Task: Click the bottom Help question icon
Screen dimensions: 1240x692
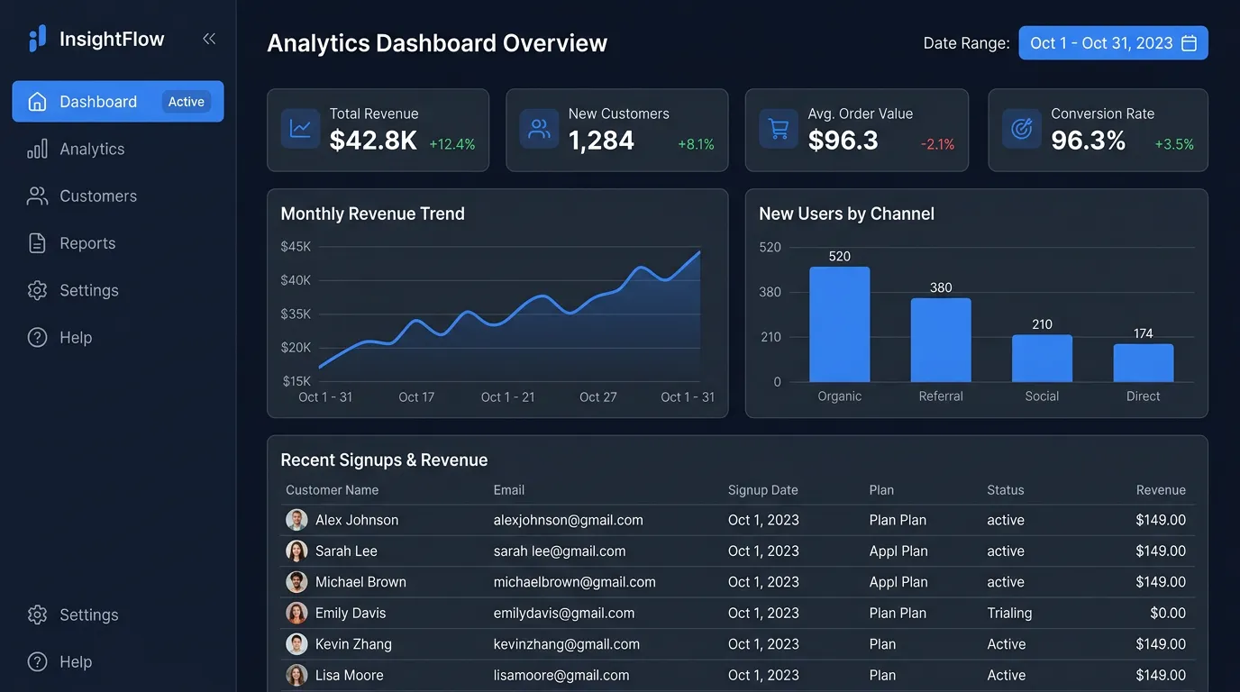Action: tap(37, 661)
